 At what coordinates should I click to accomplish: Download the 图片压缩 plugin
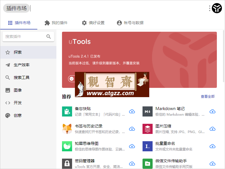[213, 129]
